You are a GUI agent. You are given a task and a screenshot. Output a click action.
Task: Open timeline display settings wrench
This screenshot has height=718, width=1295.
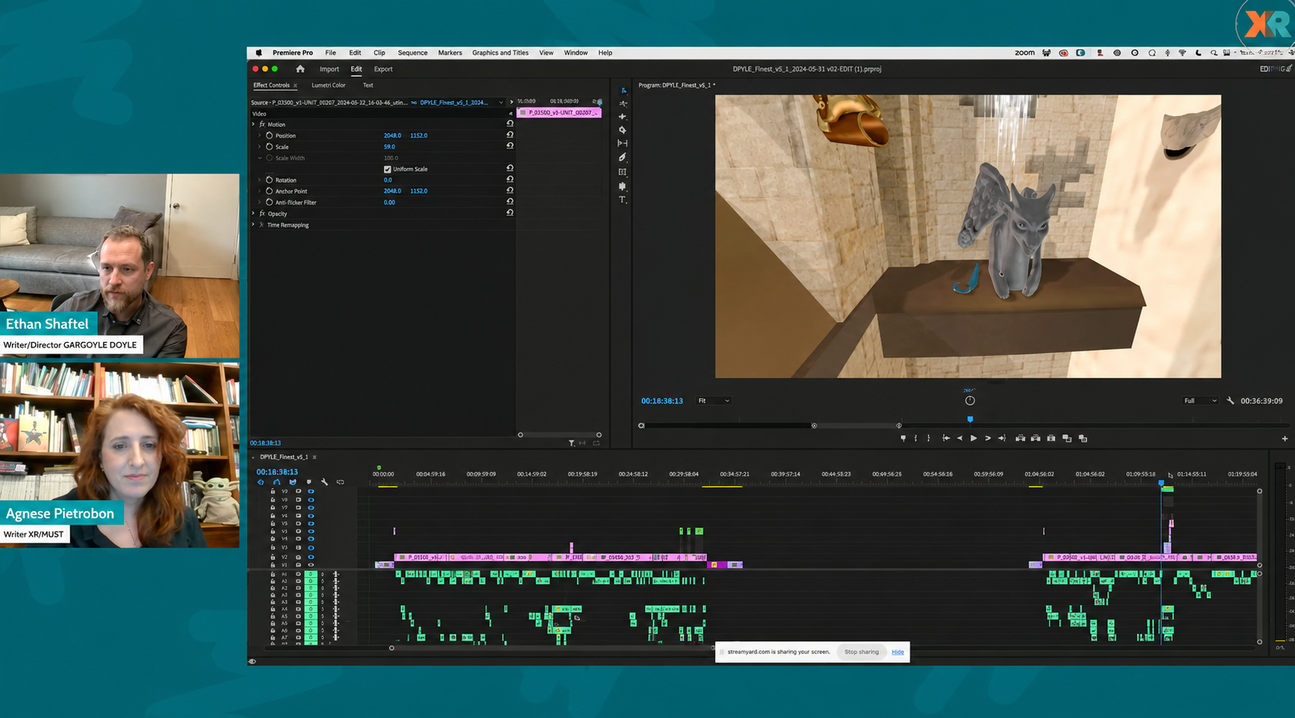325,482
